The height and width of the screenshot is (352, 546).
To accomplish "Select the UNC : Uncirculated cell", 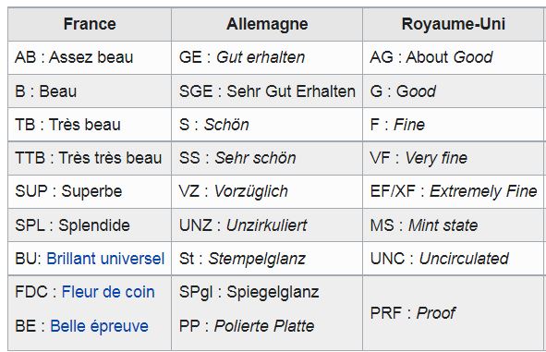I will pyautogui.click(x=453, y=259).
